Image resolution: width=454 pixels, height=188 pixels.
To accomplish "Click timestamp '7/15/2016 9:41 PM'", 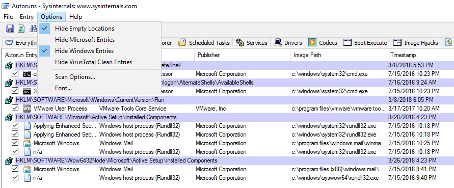I will [x=412, y=169].
